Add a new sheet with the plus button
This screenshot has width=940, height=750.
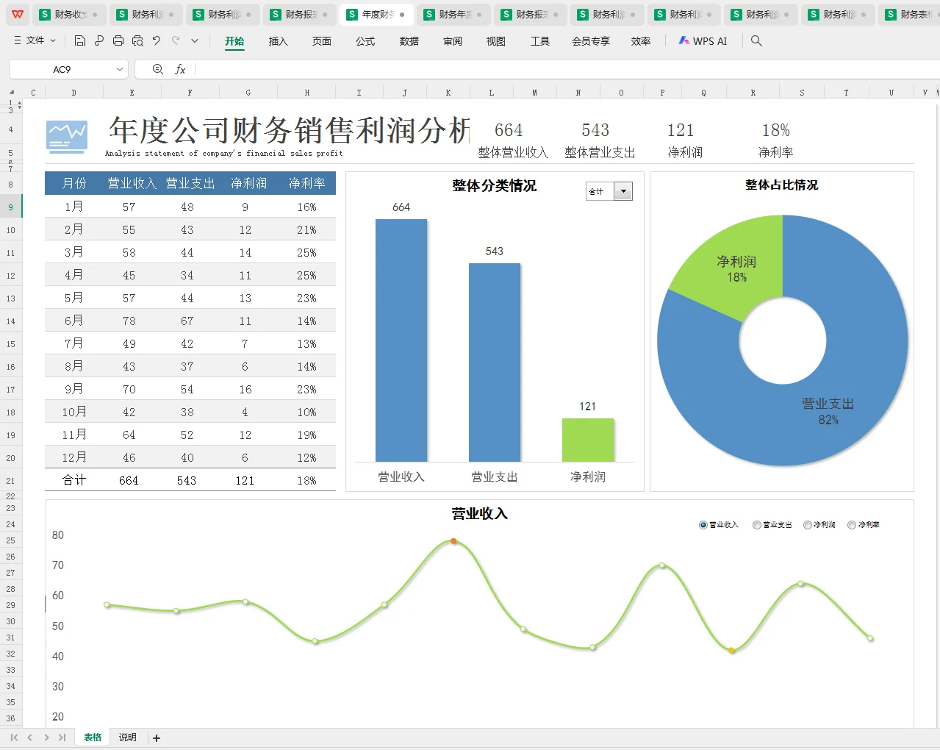pyautogui.click(x=156, y=737)
